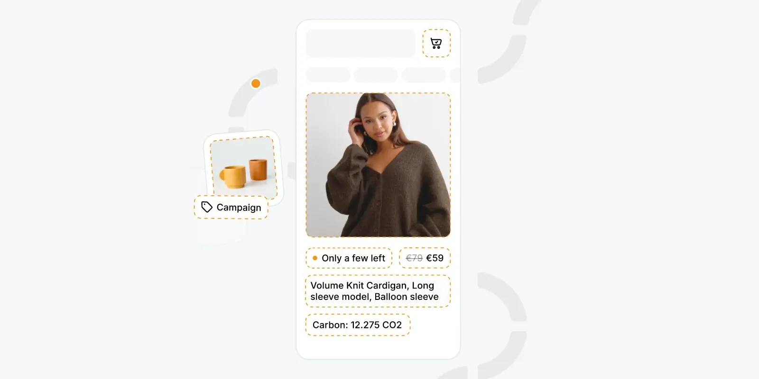Select the partially visible fourth category pill
The image size is (759, 379).
[x=455, y=75]
